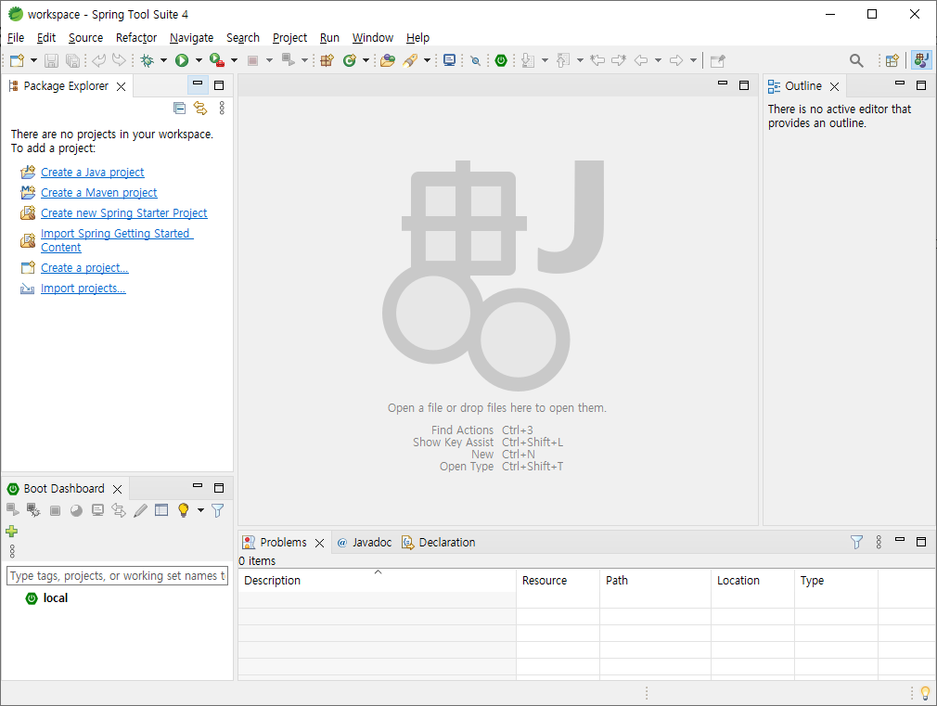
Task: Click the Import projects... link
Action: (83, 289)
